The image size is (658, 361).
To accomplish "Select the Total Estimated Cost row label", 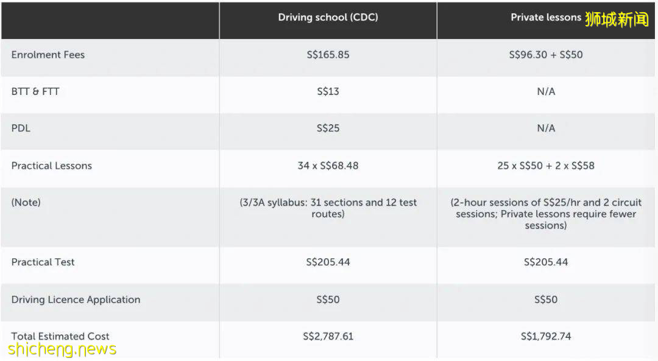I will [x=60, y=336].
